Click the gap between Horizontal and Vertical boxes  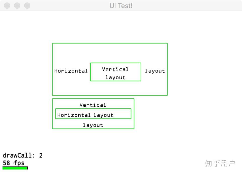pos(89,71)
